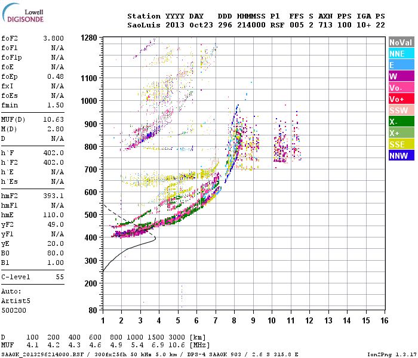Select the Vo- legend swatch
This screenshot has height=358, width=418.
click(401, 88)
